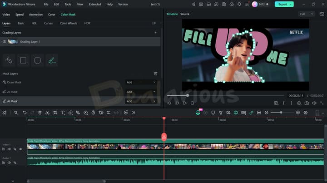Click the timeline zoom slider

click(x=282, y=113)
